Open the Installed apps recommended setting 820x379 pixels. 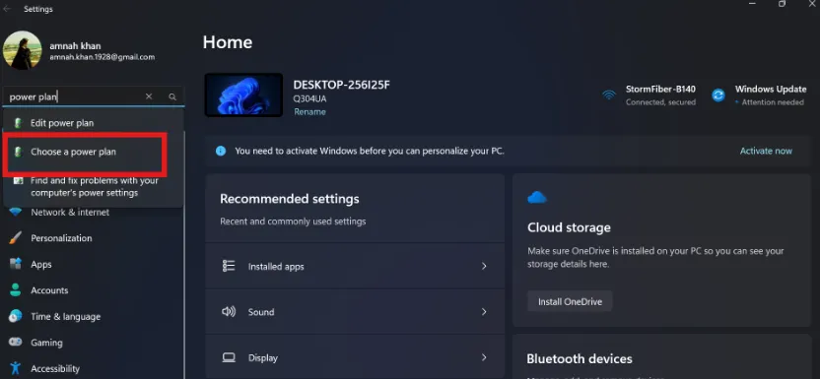pos(355,266)
